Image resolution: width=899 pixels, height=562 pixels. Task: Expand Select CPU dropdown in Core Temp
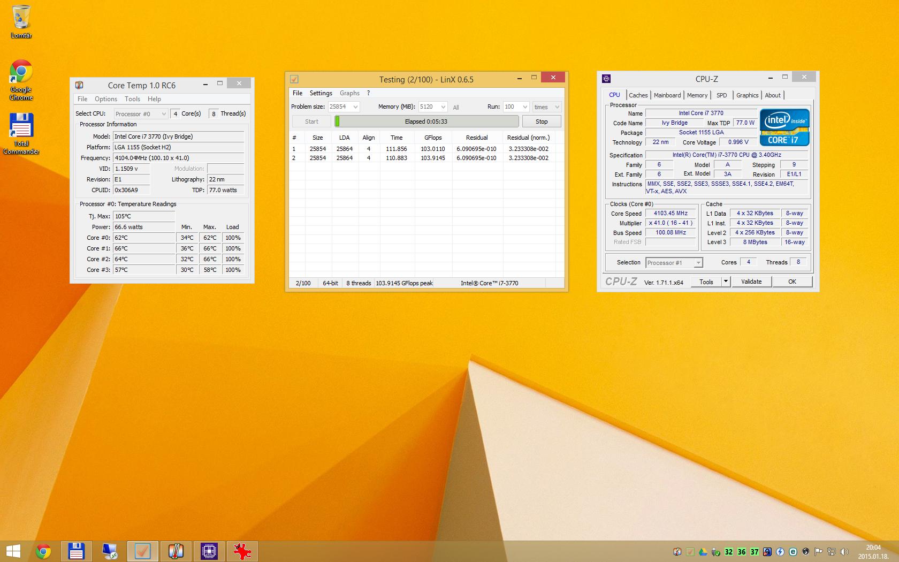click(x=164, y=113)
